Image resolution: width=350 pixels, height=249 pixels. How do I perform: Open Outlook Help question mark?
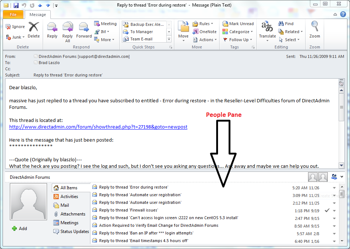(x=343, y=14)
